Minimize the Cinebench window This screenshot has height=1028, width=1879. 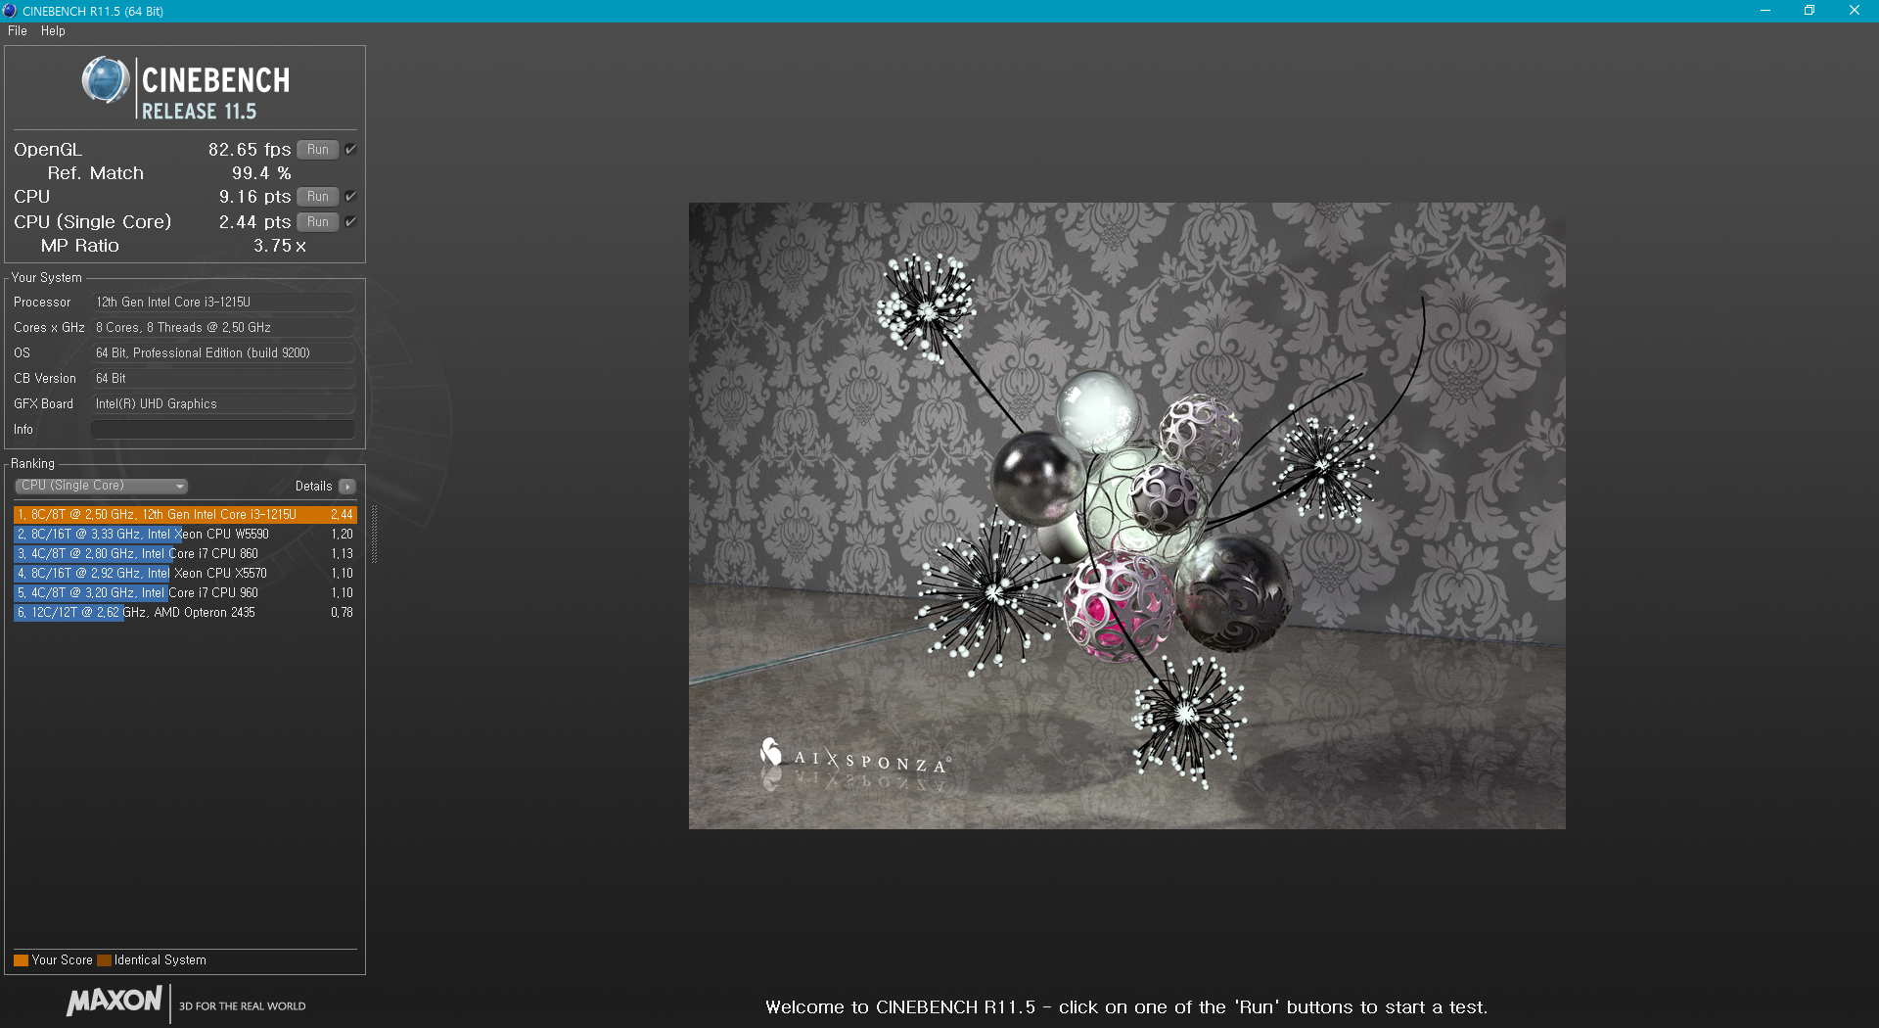1765,11
